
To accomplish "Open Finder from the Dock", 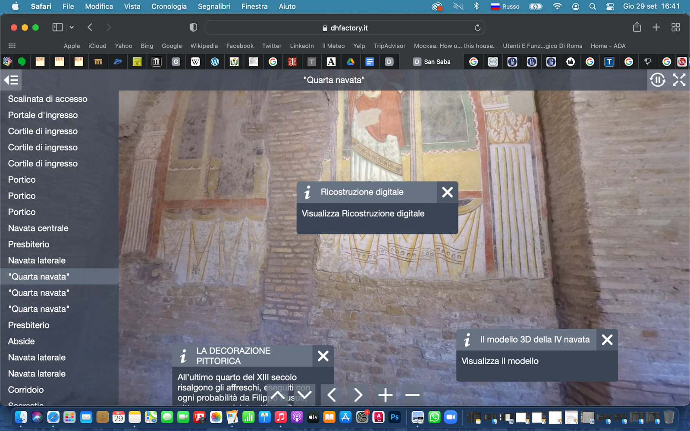I will click(21, 417).
